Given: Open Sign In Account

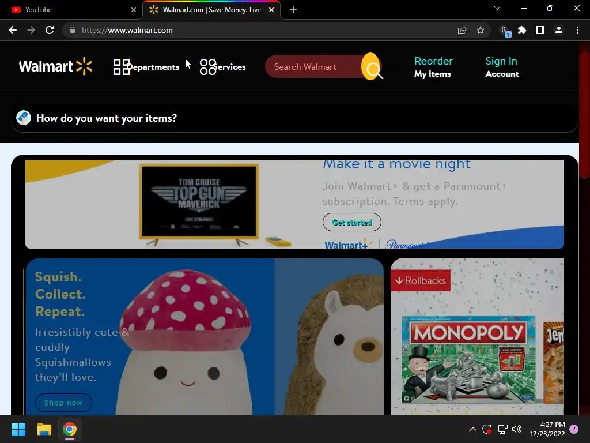Looking at the screenshot, I should coord(502,67).
